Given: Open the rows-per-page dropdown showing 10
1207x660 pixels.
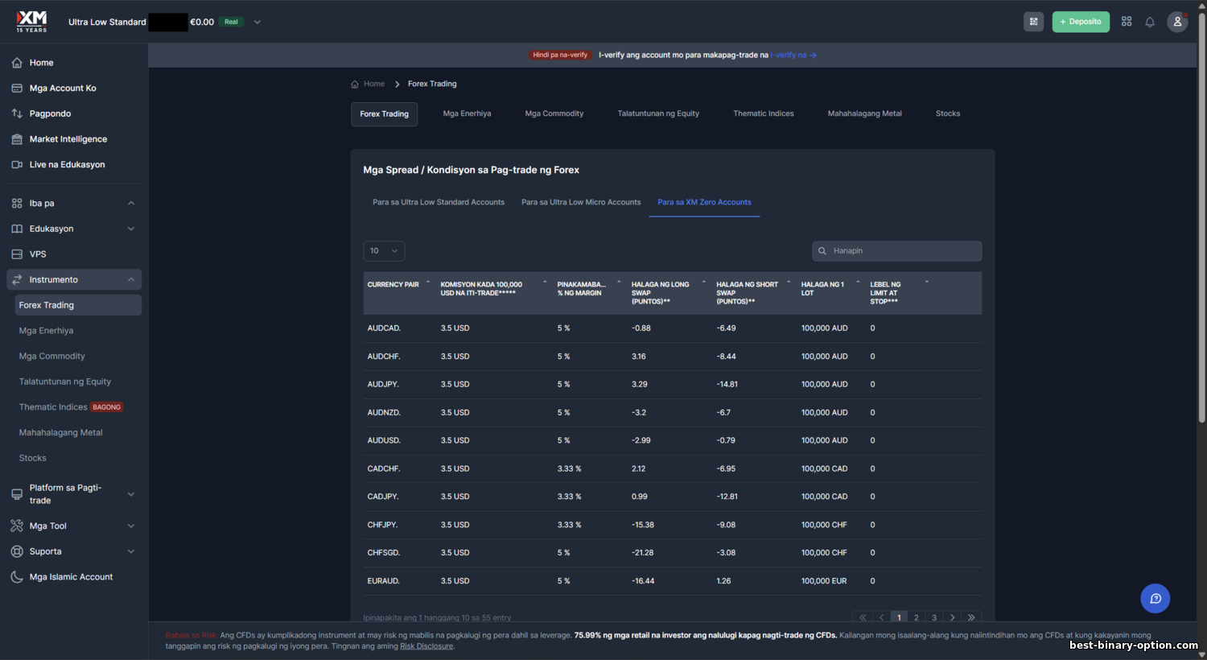Looking at the screenshot, I should [x=384, y=251].
